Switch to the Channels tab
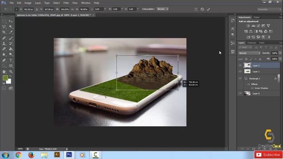 point(252,43)
